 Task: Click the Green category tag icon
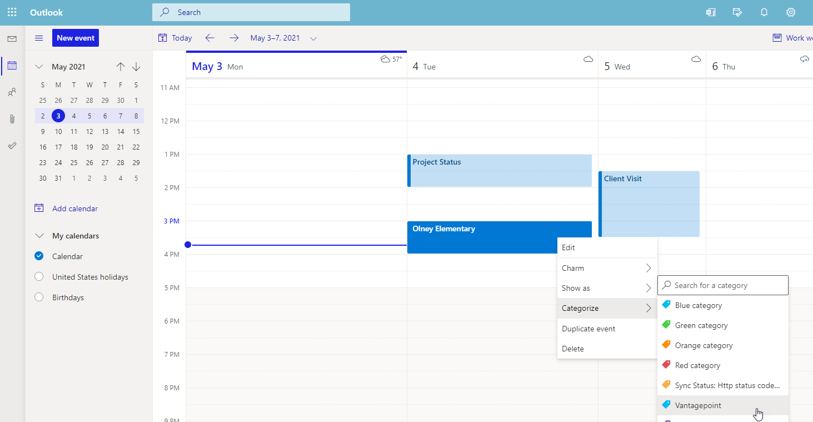666,325
